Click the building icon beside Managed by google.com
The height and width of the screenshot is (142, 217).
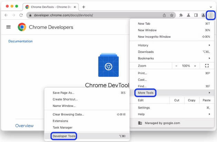click(x=140, y=123)
